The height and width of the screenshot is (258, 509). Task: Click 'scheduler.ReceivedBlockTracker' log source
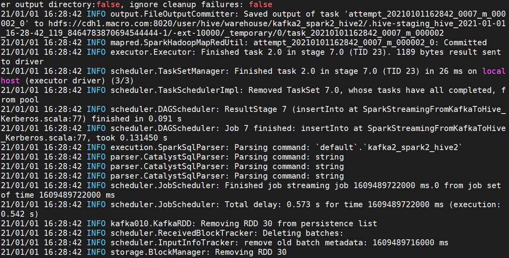pos(182,233)
